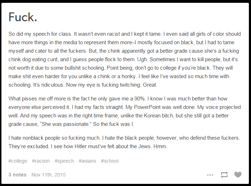
Task: Follow the #asians tag link
Action: click(x=87, y=161)
